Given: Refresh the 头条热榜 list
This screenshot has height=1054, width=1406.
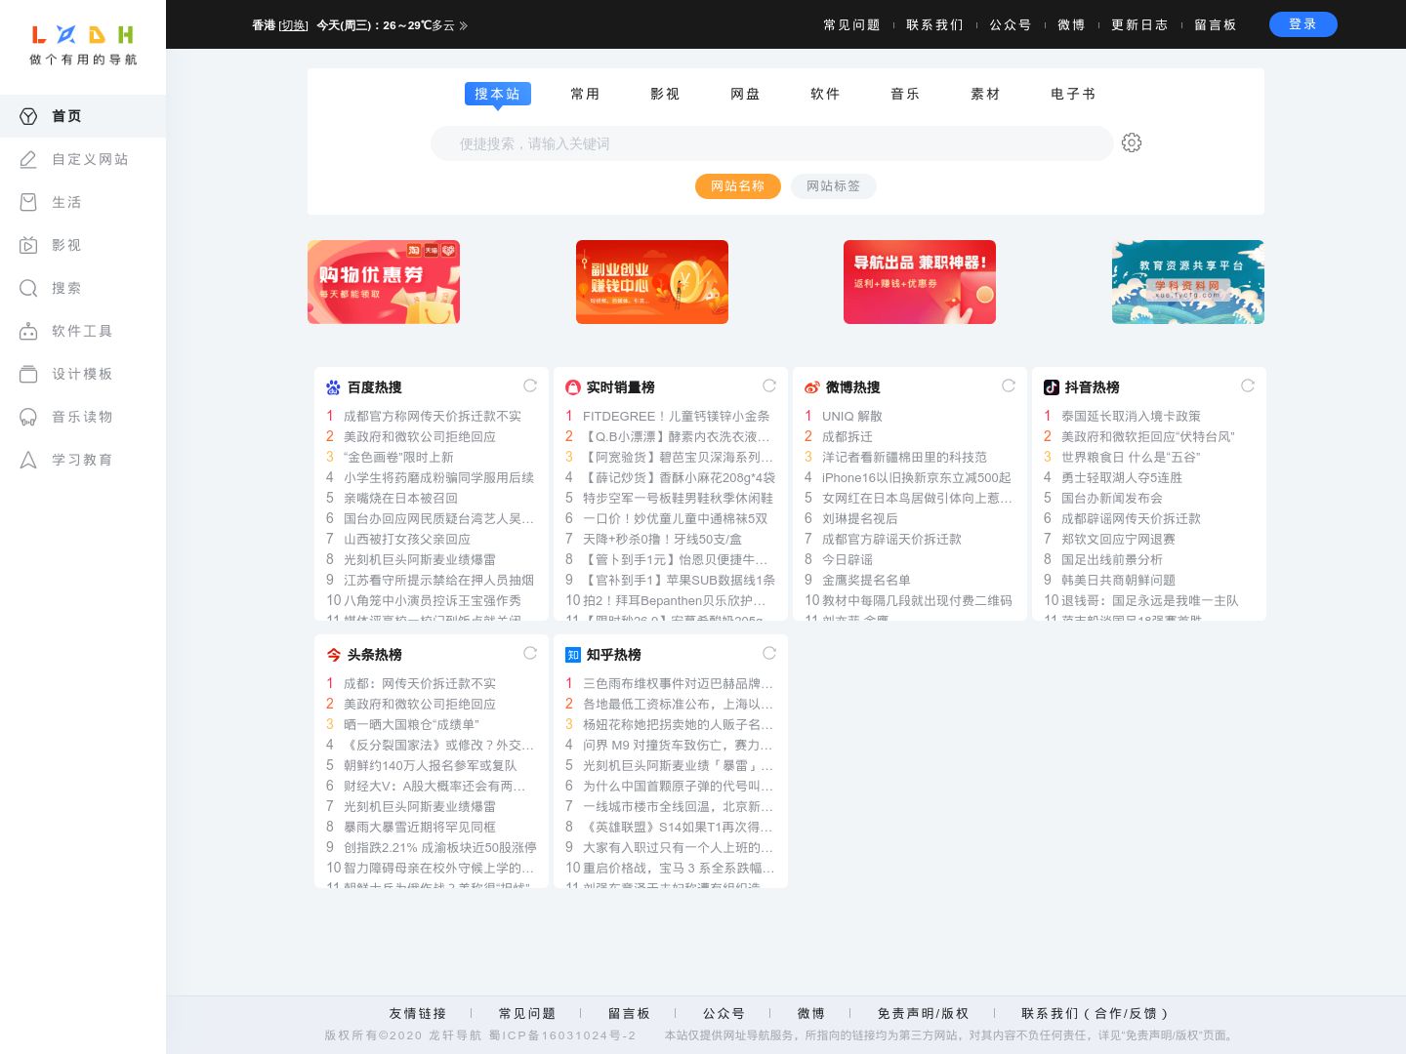Looking at the screenshot, I should tap(530, 653).
